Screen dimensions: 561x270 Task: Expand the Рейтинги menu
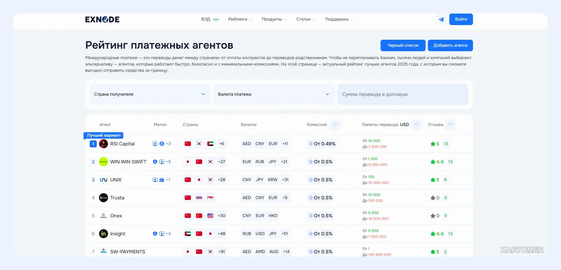click(240, 19)
